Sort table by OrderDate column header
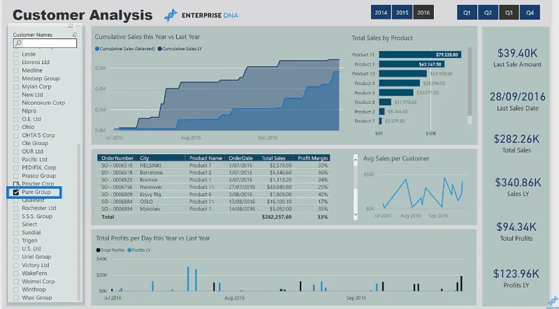559x309 pixels. [240, 158]
